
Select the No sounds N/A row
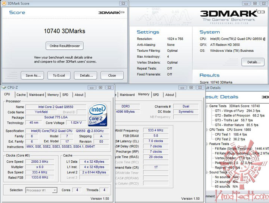tap(226, 177)
